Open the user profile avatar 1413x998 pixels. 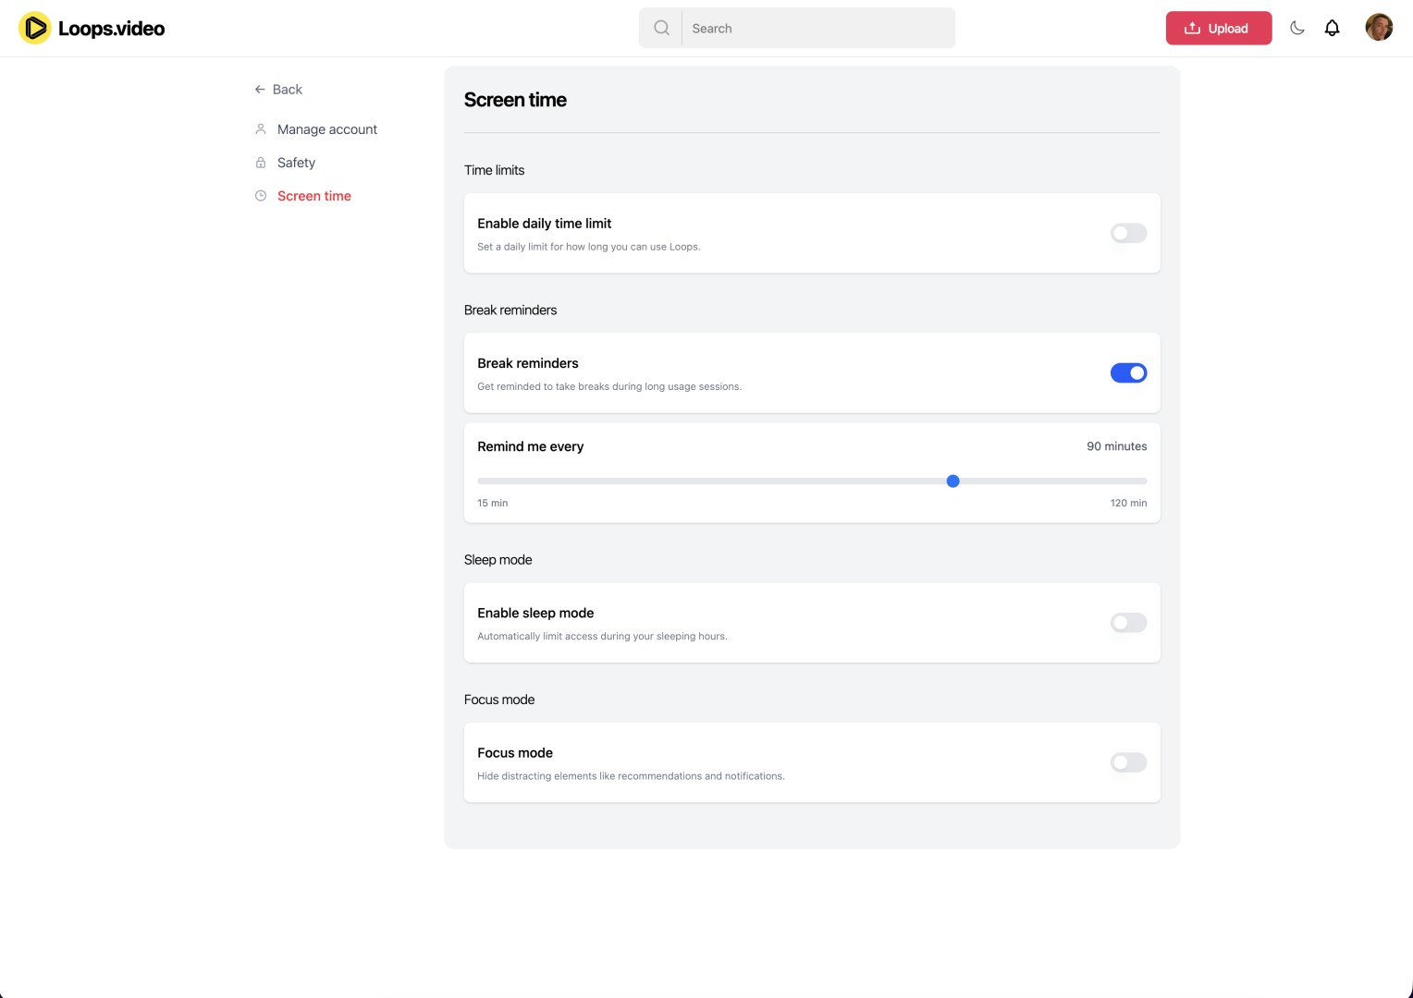pos(1378,28)
